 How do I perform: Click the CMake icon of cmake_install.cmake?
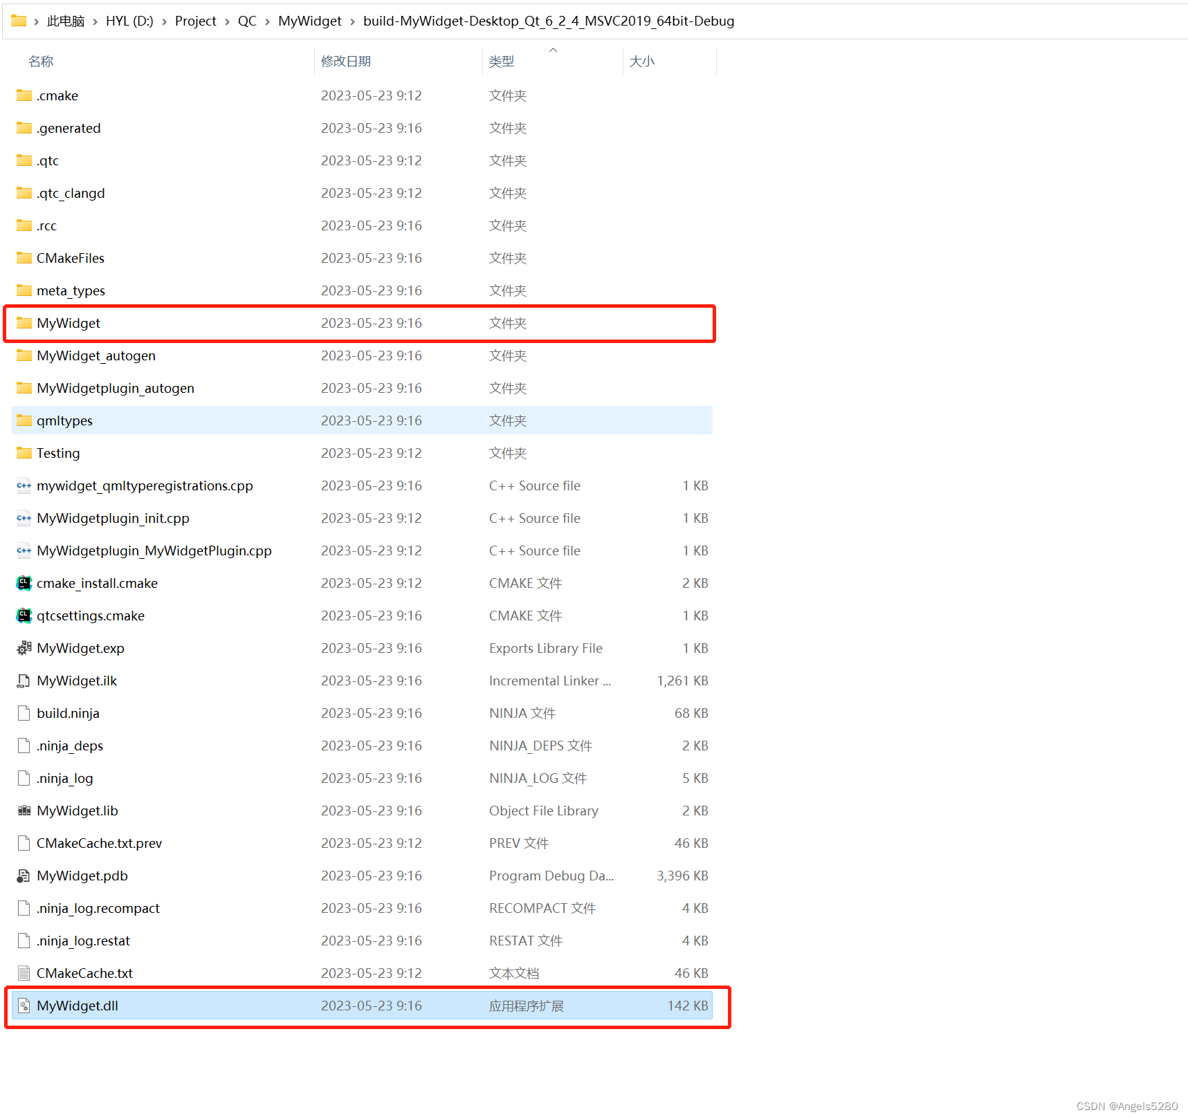pos(24,583)
